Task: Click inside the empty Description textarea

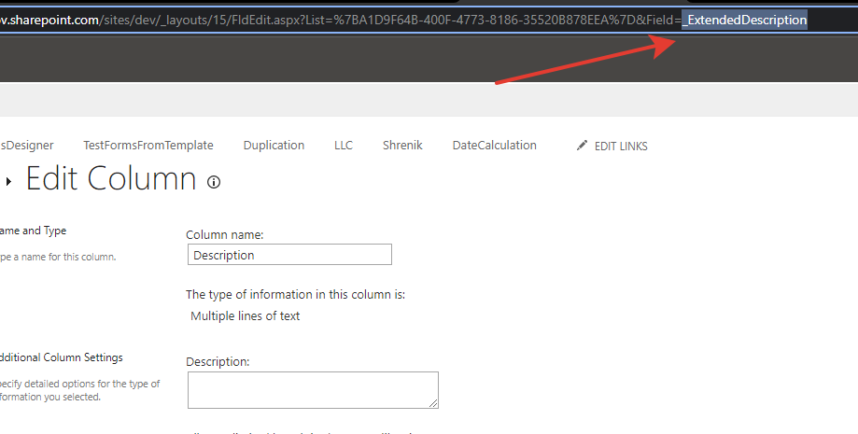Action: point(312,389)
